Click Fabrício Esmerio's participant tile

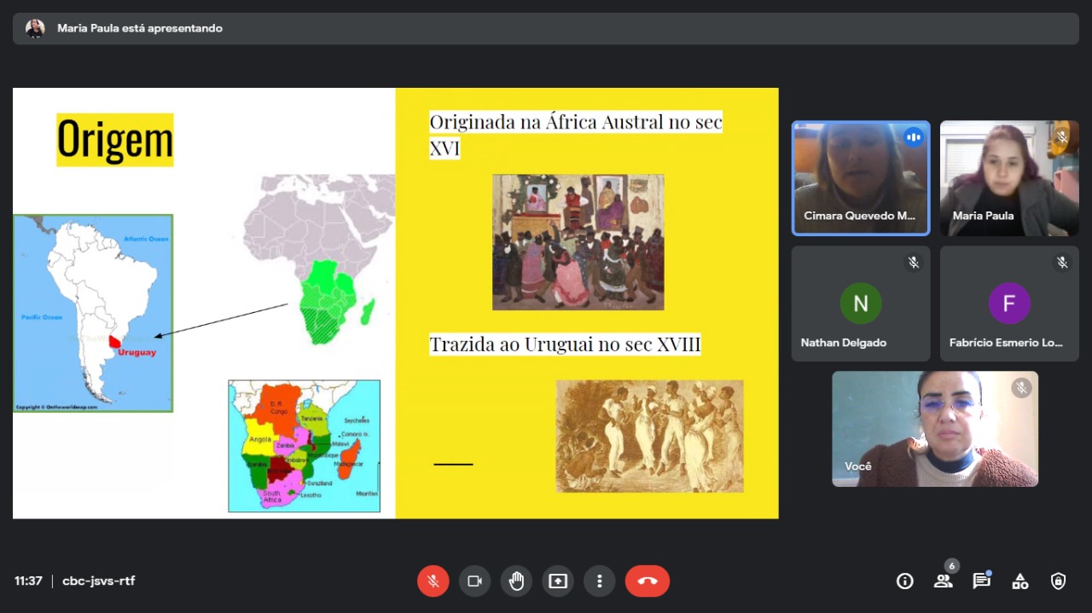(x=1009, y=304)
